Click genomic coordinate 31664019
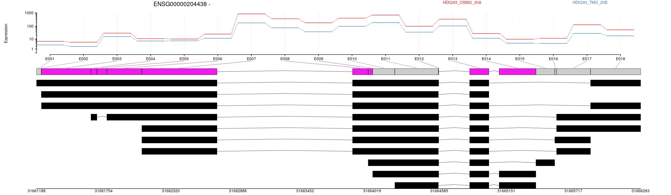The image size is (671, 195). [372, 191]
